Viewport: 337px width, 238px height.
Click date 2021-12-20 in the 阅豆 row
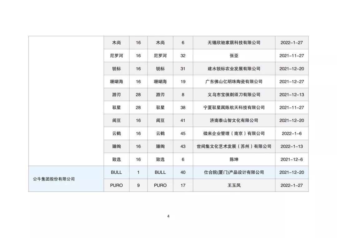(292, 120)
